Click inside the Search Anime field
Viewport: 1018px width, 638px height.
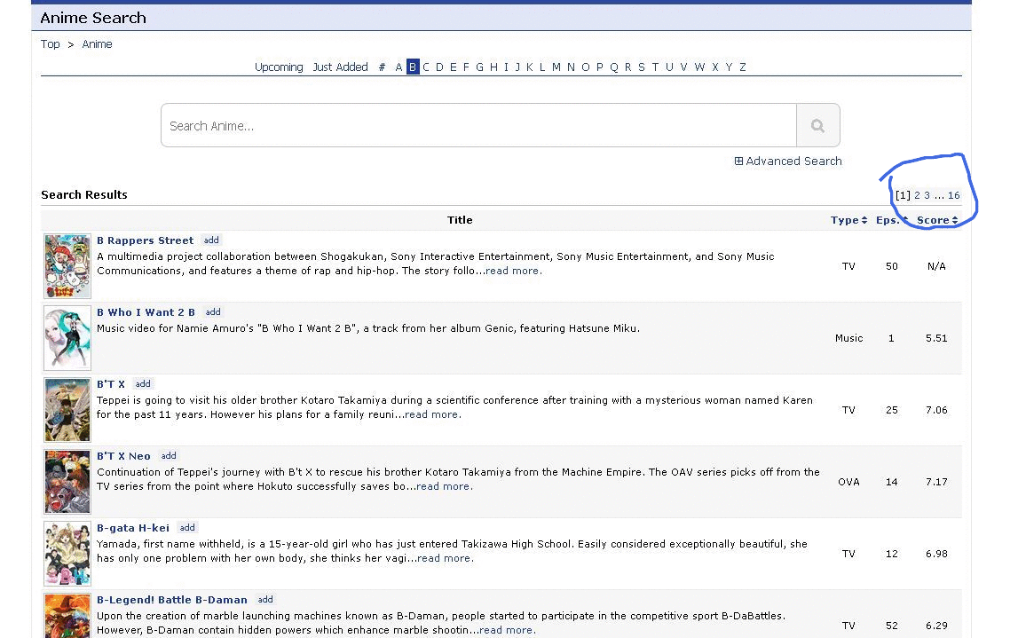coord(479,125)
